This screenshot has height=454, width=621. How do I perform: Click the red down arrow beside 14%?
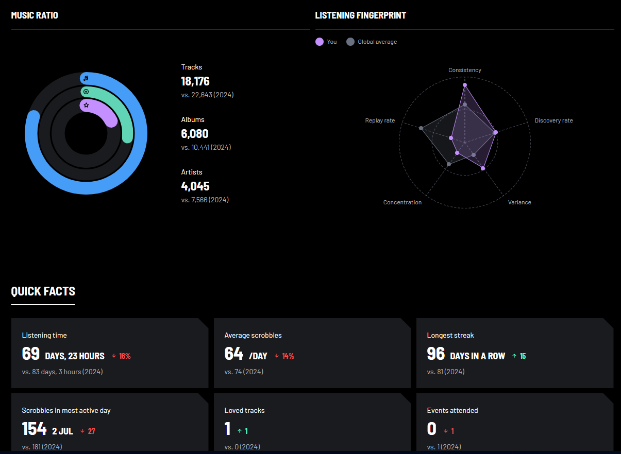pyautogui.click(x=277, y=356)
